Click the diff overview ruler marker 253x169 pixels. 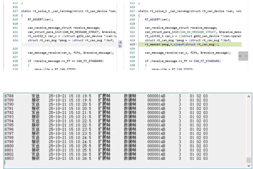(243, 56)
